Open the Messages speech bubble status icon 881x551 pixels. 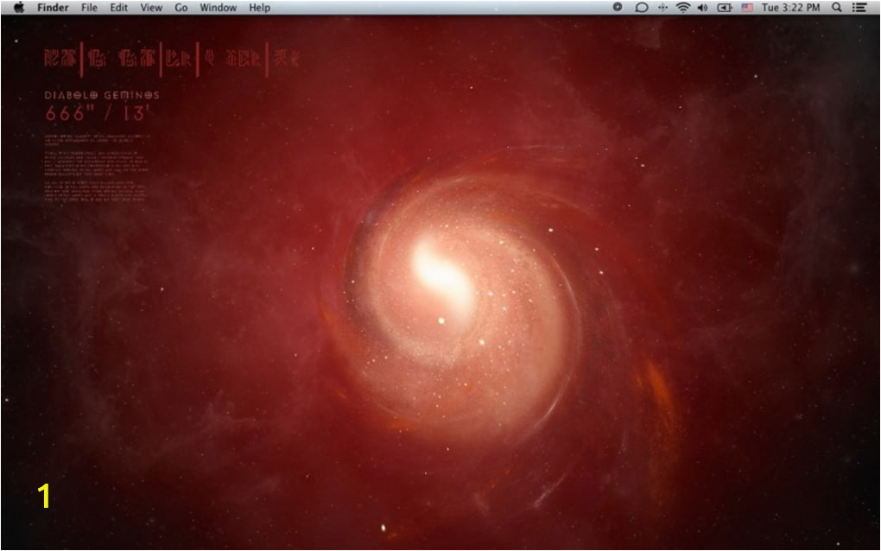[641, 7]
